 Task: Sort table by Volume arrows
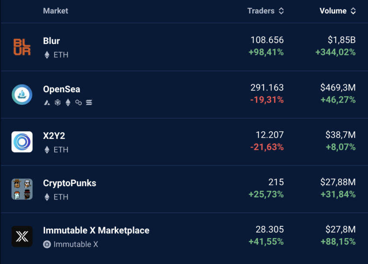(353, 11)
